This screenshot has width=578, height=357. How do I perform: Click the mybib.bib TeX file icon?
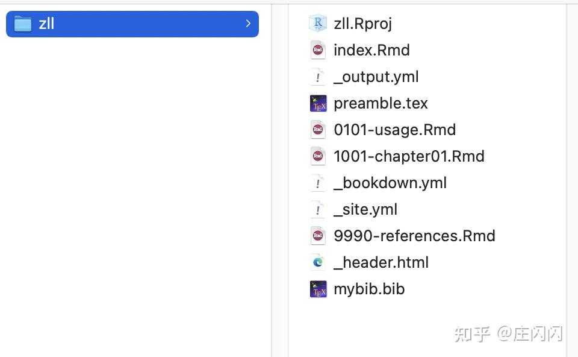coord(318,289)
